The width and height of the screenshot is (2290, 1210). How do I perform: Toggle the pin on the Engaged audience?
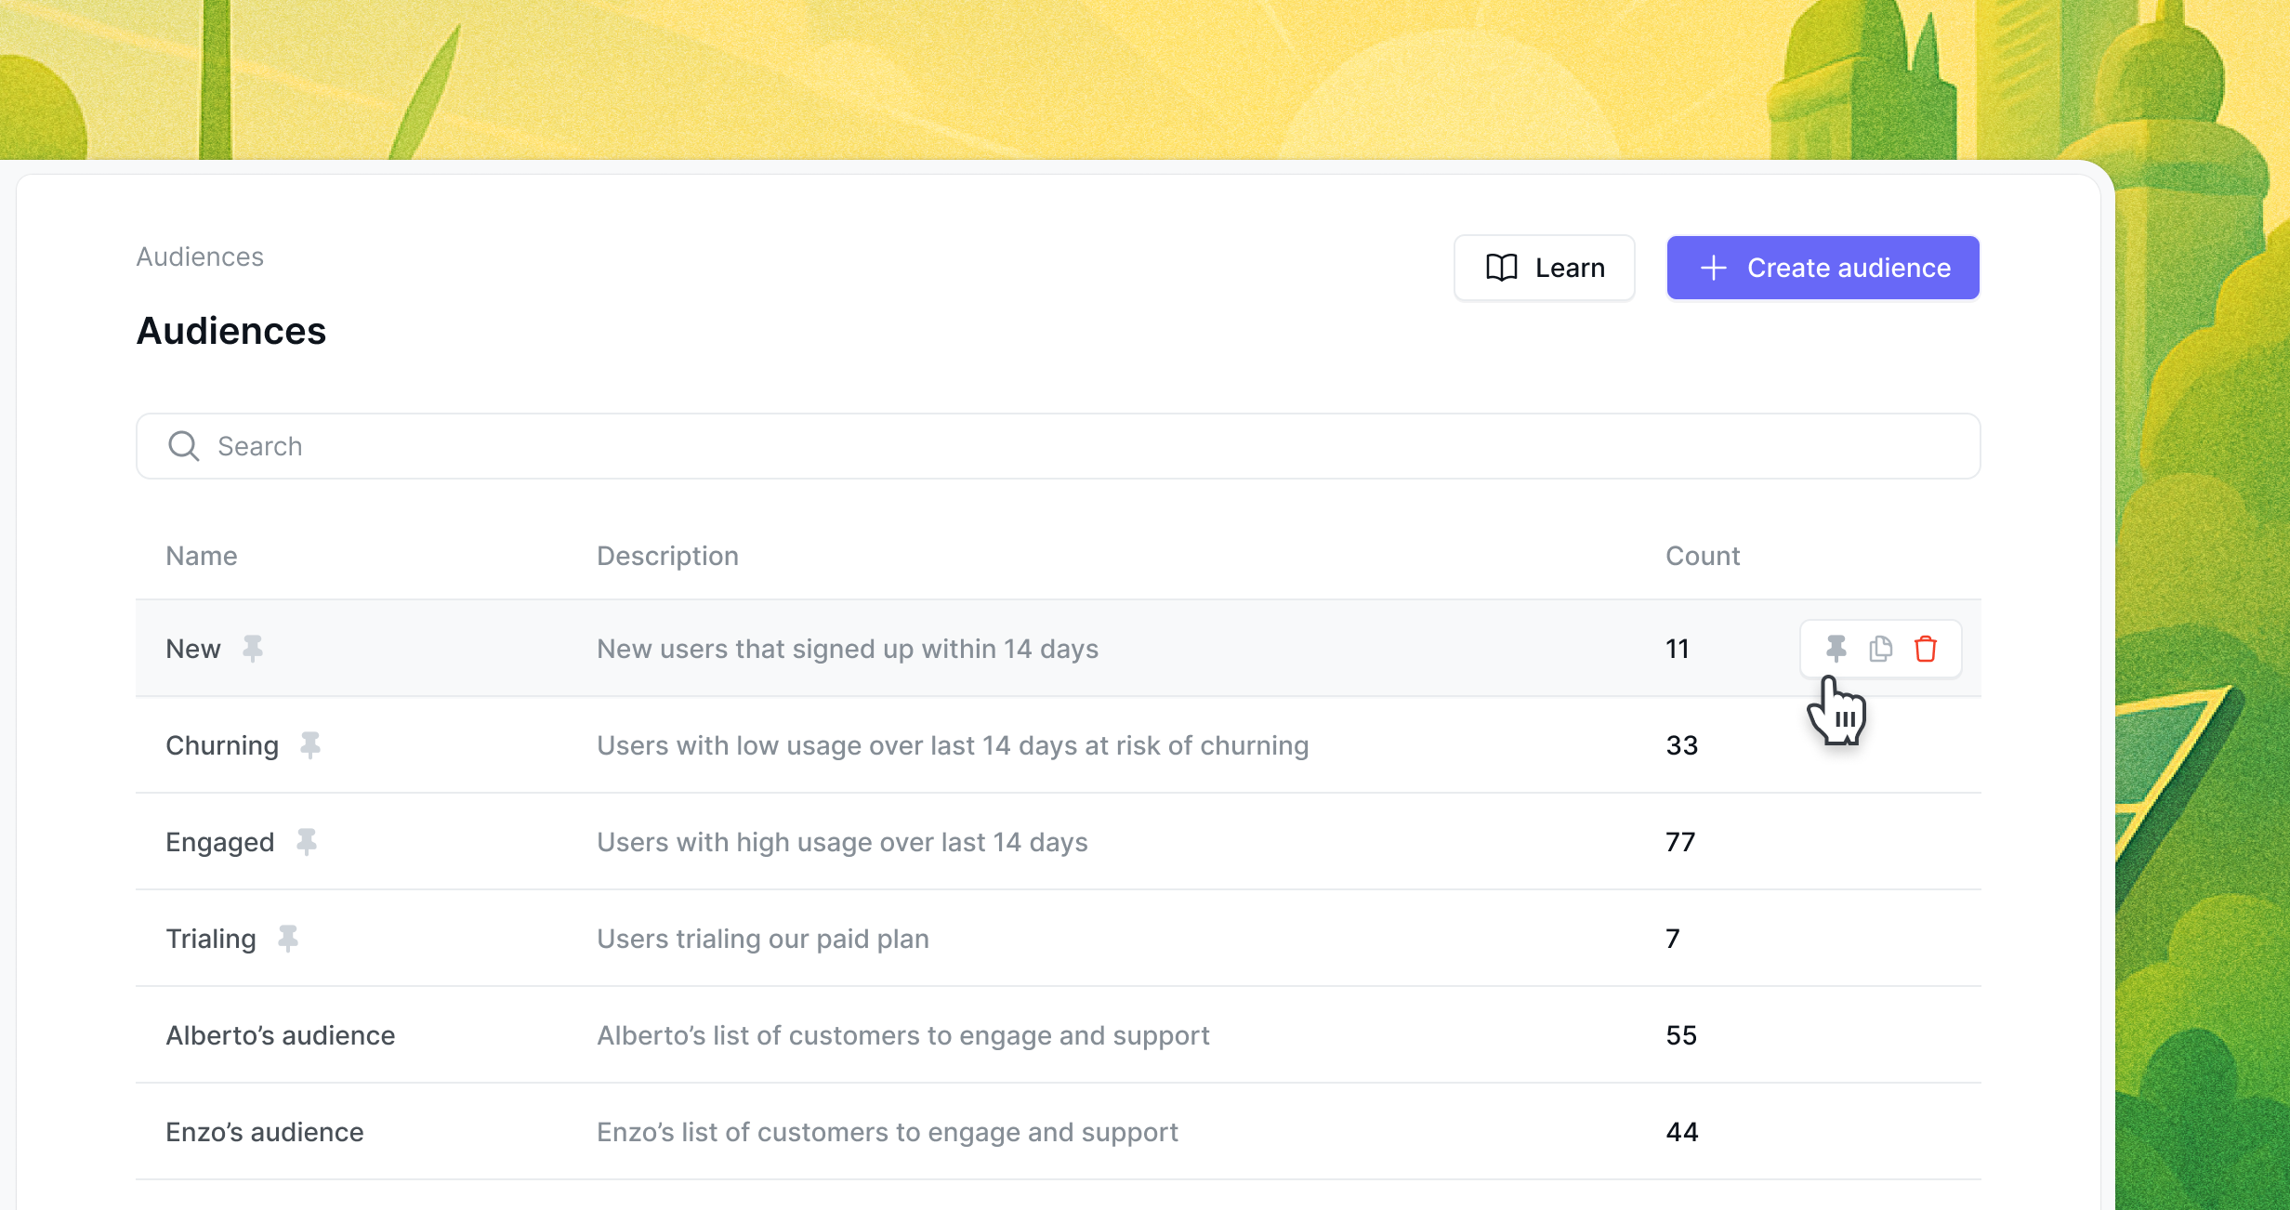tap(308, 842)
